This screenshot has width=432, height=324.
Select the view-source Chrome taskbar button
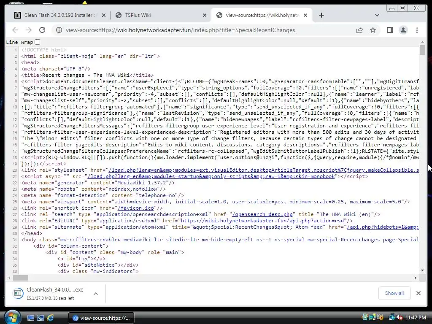click(x=101, y=318)
